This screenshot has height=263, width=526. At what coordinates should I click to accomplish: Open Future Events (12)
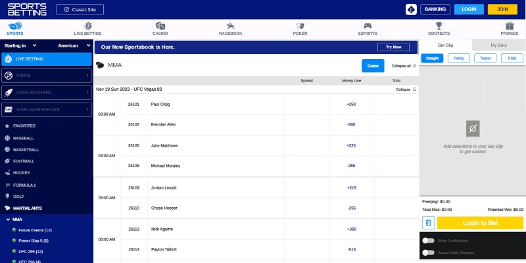tap(36, 230)
